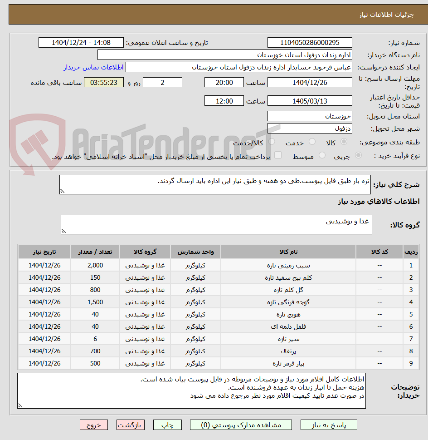Click the شرح کلی نیاز text area

tap(215, 185)
